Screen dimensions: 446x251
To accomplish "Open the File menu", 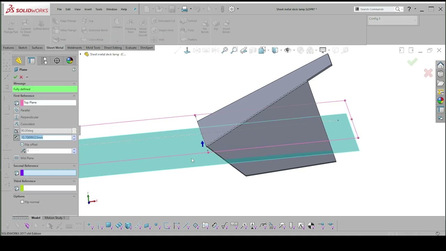I will click(x=59, y=9).
